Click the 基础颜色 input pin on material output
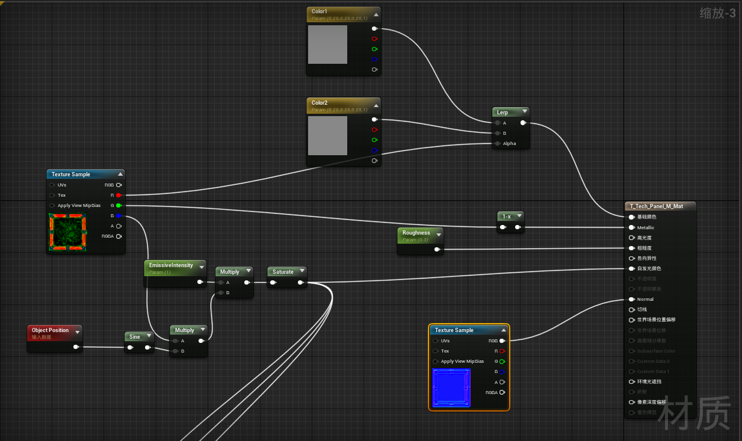Screen dimensions: 742x441 pos(631,217)
